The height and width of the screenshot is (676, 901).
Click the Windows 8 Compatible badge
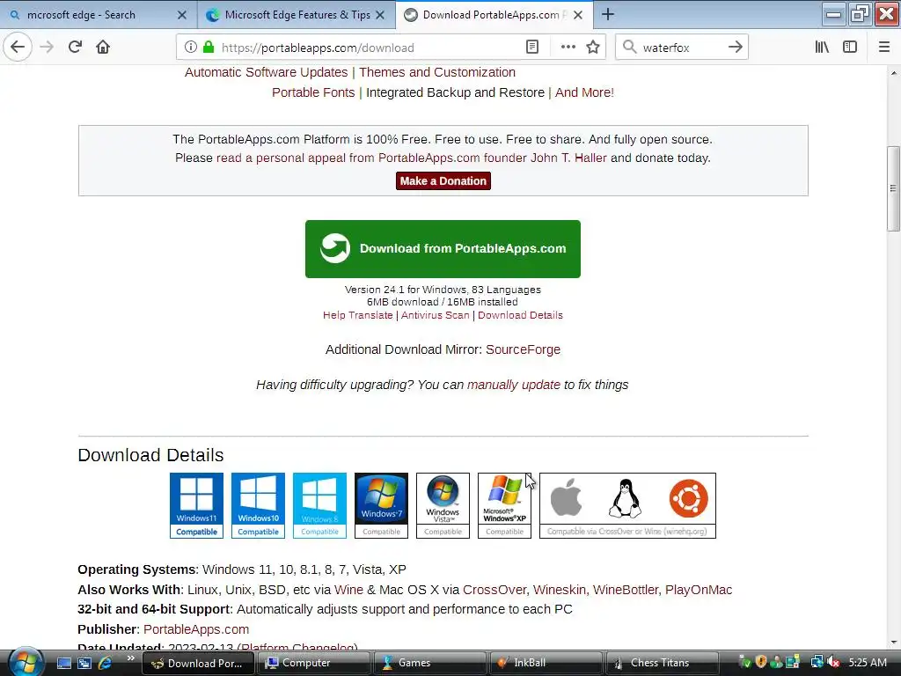[x=319, y=506]
